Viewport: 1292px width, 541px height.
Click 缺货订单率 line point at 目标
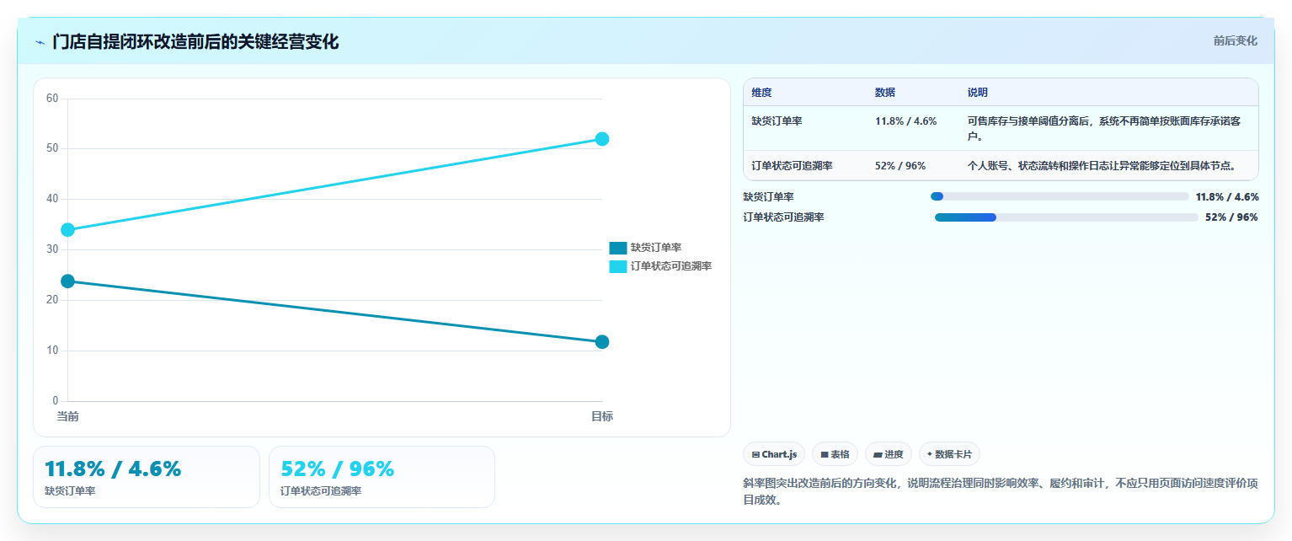(x=602, y=342)
